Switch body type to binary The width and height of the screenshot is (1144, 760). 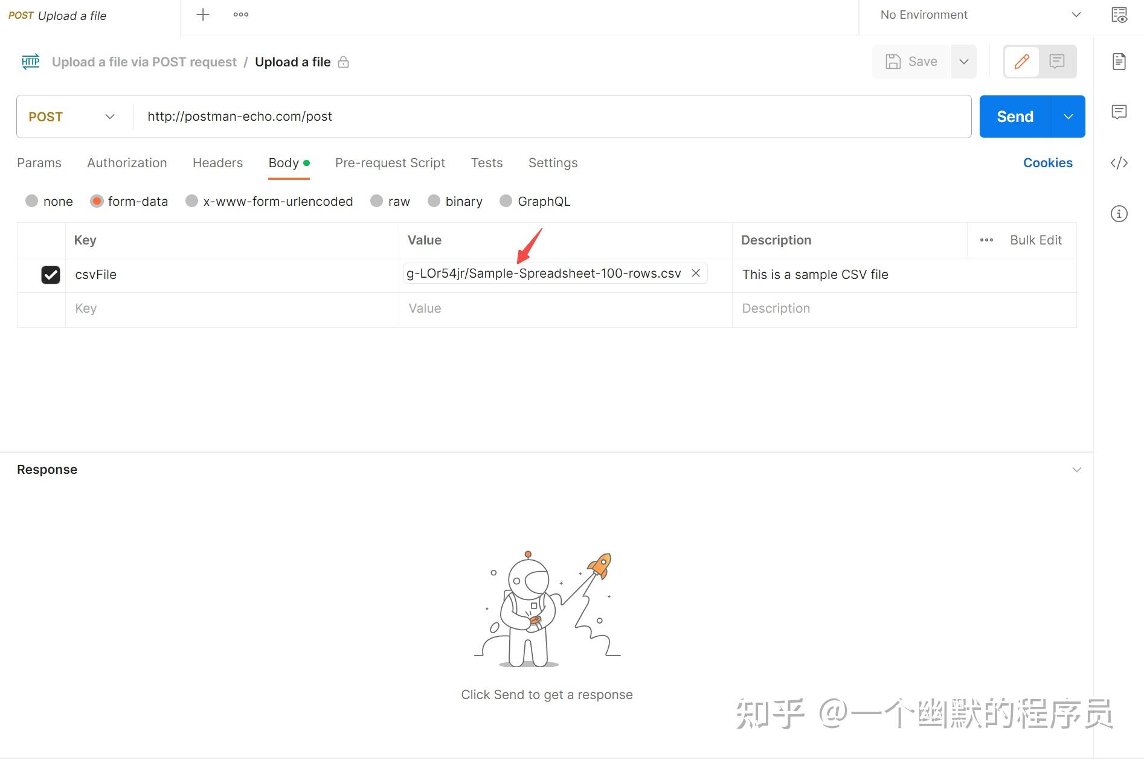(x=434, y=201)
